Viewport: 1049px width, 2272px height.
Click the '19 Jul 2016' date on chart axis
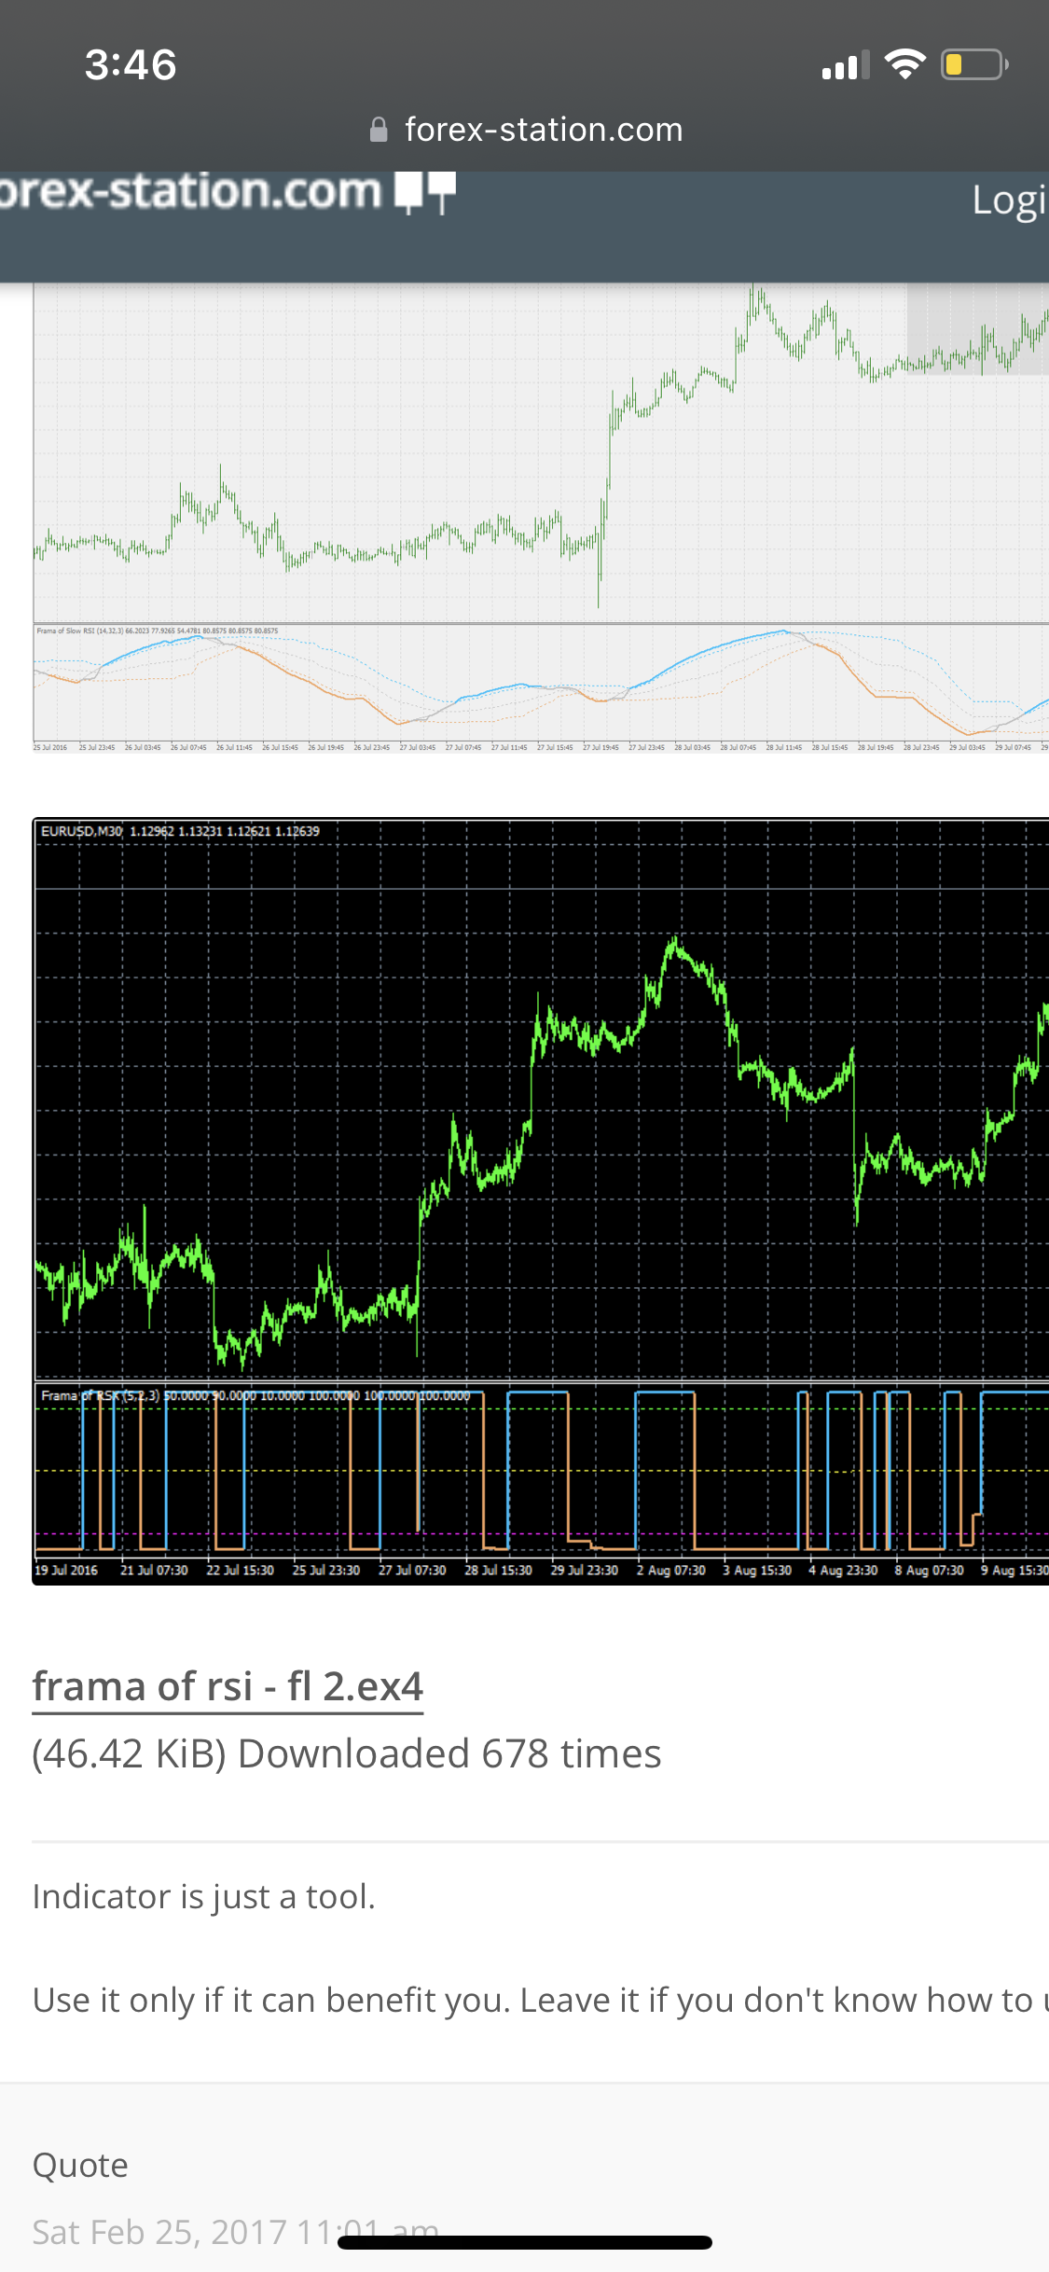66,1571
